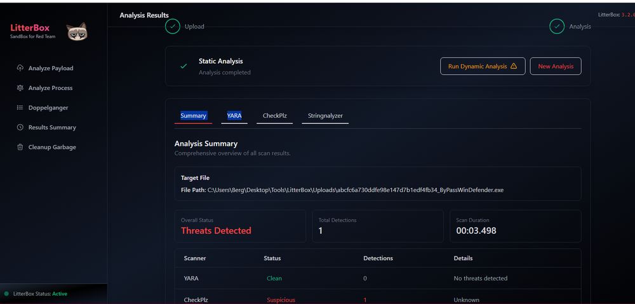
Task: Click the YARA scanner name cell
Action: tap(191, 278)
